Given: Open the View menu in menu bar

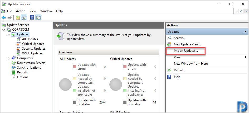Looking at the screenshot, I should [x=33, y=11].
